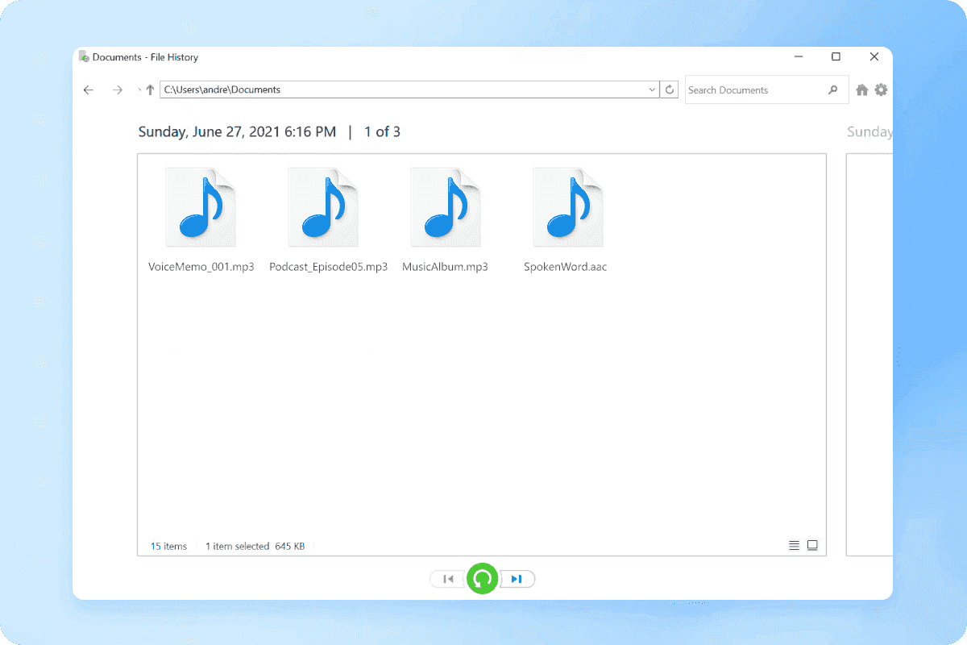Refresh the Documents folder view

point(669,90)
